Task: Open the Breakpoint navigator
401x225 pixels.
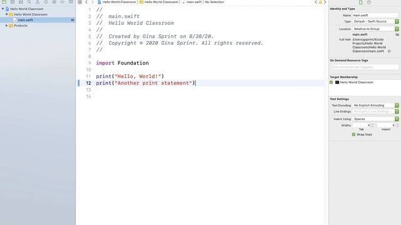Action: (x=63, y=2)
